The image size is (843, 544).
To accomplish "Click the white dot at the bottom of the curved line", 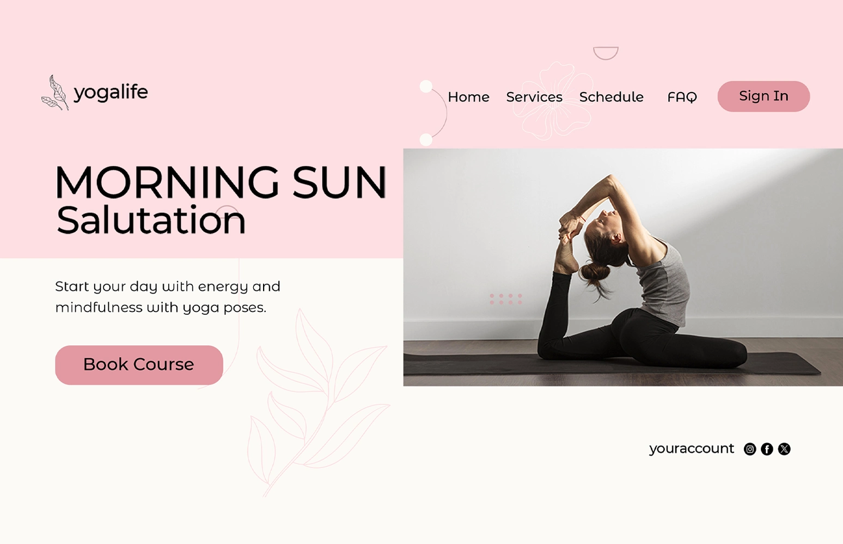I will pyautogui.click(x=426, y=139).
